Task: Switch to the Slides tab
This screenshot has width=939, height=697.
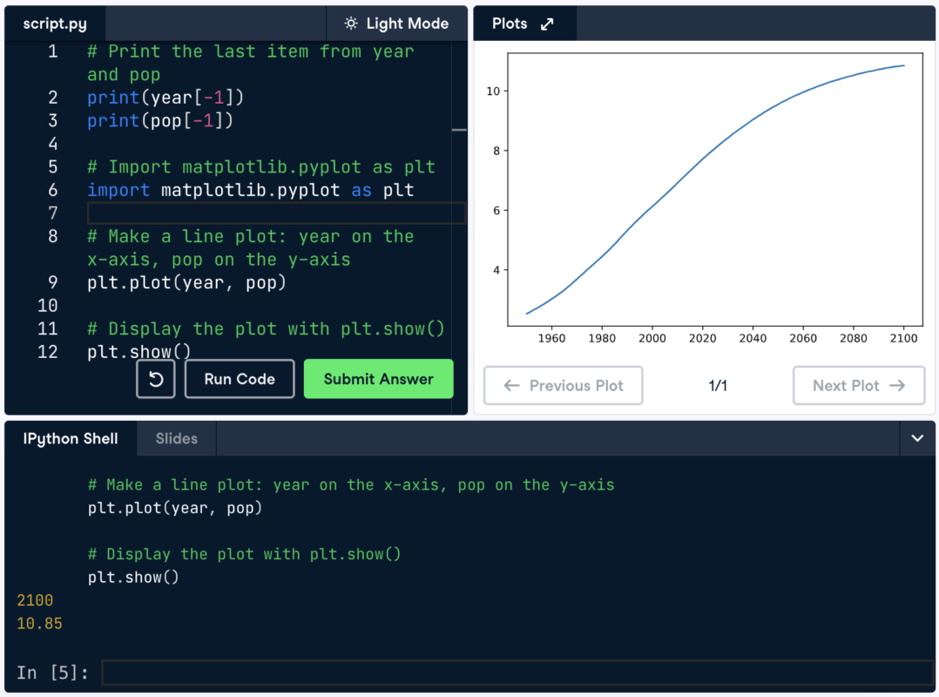Action: [x=177, y=438]
